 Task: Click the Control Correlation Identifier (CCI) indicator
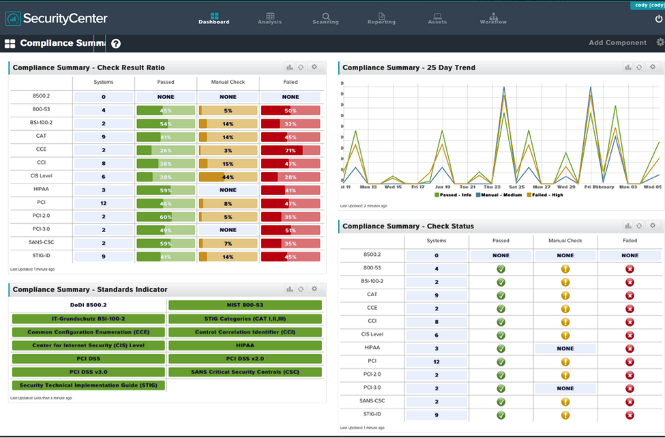(245, 332)
